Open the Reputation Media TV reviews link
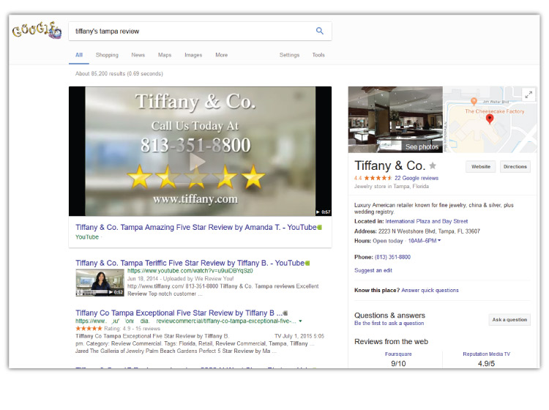The width and height of the screenshot is (549, 410). 486,354
